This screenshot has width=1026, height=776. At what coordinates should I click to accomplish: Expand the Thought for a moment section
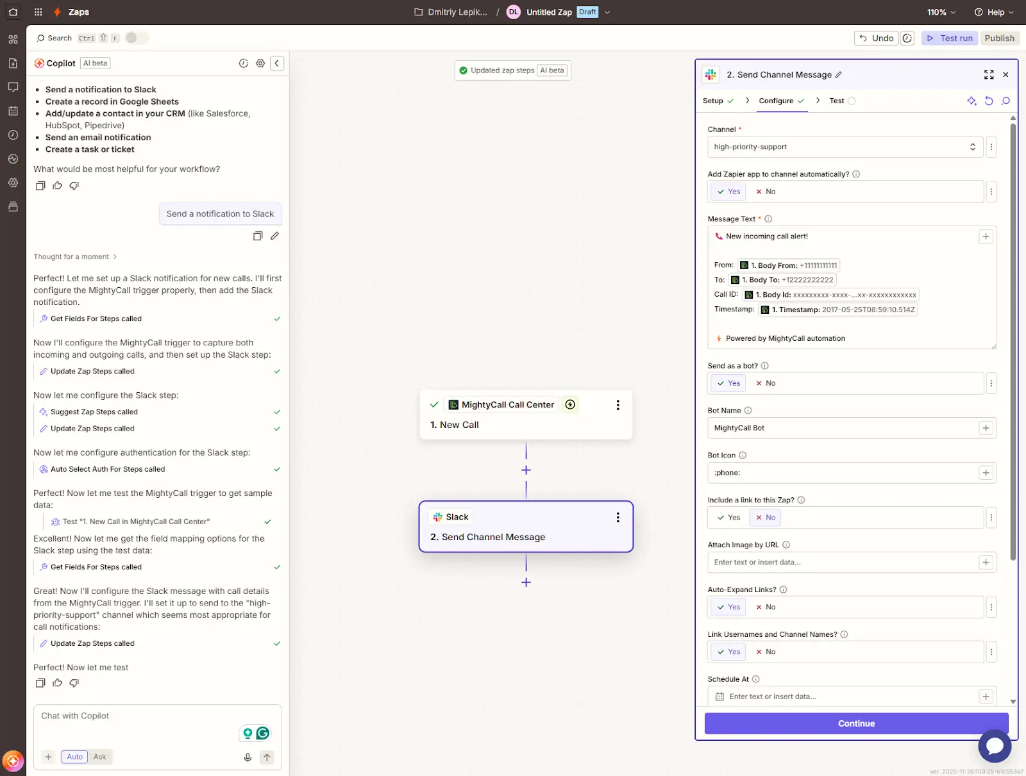point(75,256)
